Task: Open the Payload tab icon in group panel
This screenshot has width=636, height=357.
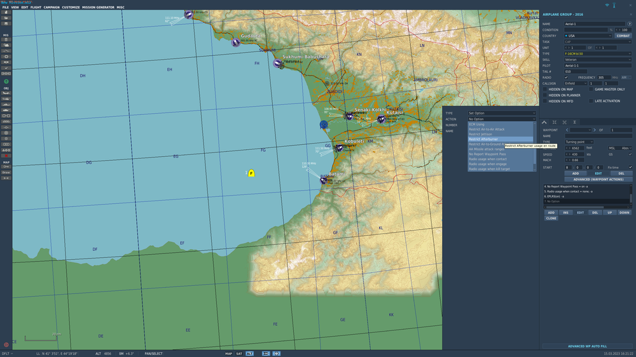Action: (x=555, y=122)
